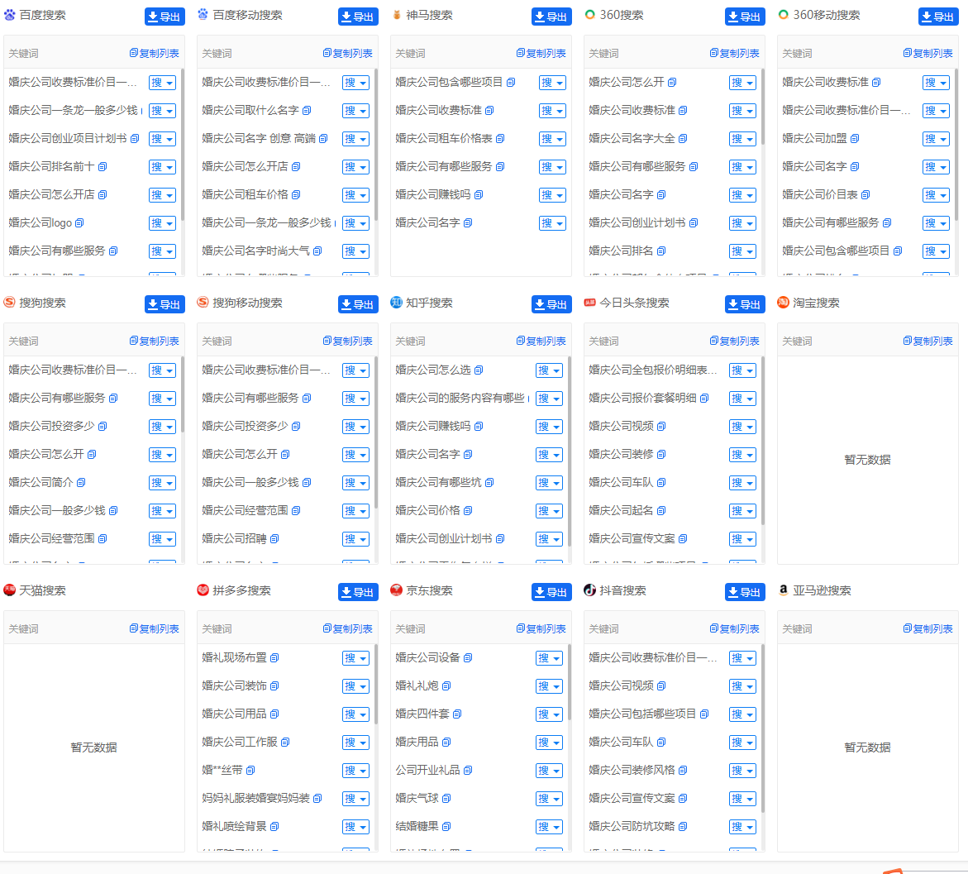Copy keyword 婚庆公司租车价格 in 百度移动搜索 panel
Screen dimensions: 968x874
(296, 194)
